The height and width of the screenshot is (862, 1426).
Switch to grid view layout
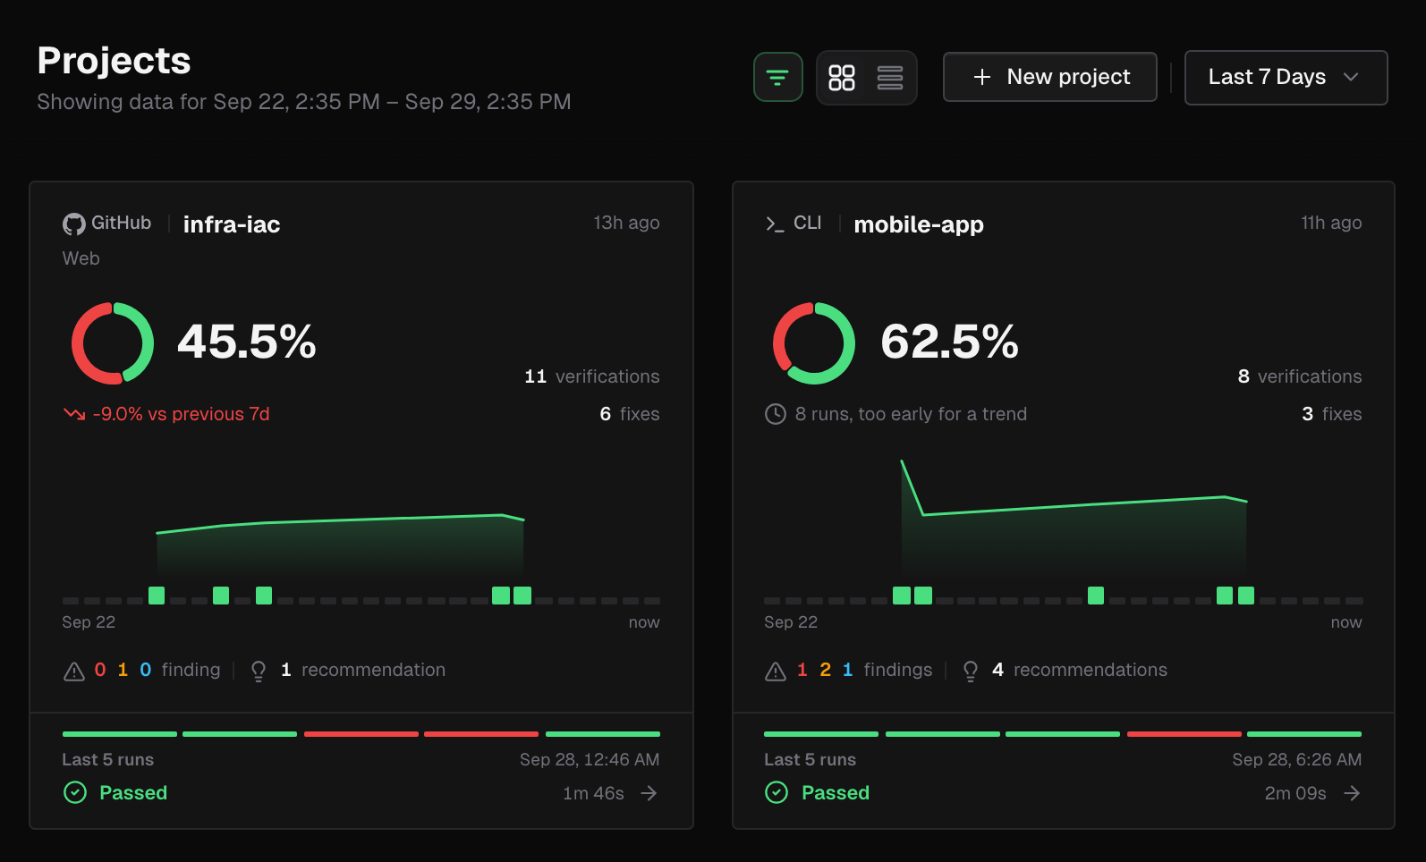(x=842, y=78)
